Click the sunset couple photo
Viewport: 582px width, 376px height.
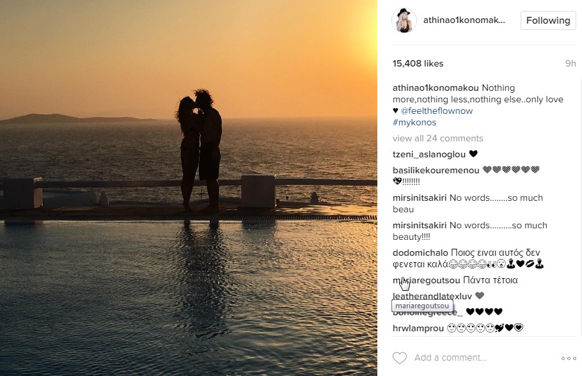pyautogui.click(x=189, y=188)
